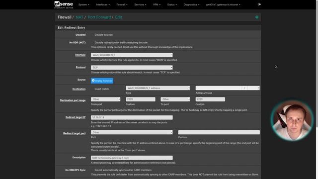318x179 pixels.
Task: Click the 'Destination port range' label
Action: [x=73, y=100]
